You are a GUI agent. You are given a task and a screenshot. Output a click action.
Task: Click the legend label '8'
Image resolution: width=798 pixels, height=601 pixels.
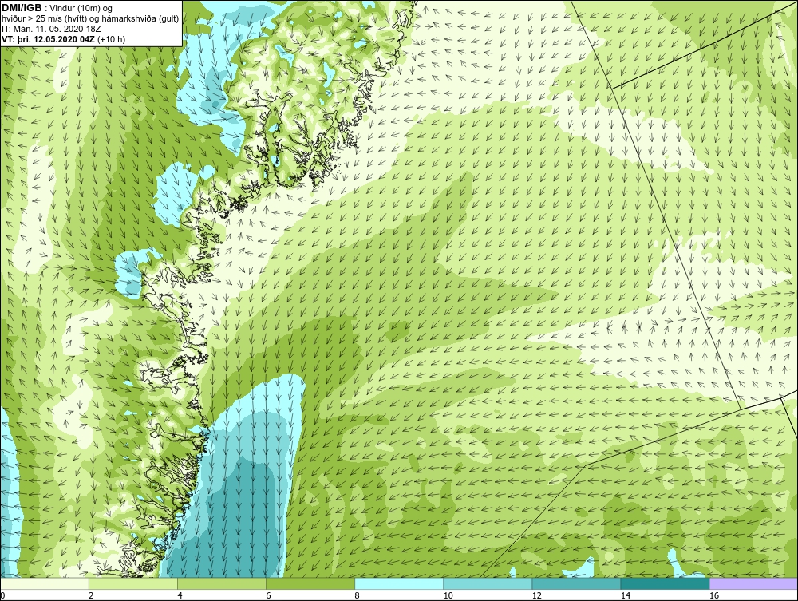pos(358,595)
